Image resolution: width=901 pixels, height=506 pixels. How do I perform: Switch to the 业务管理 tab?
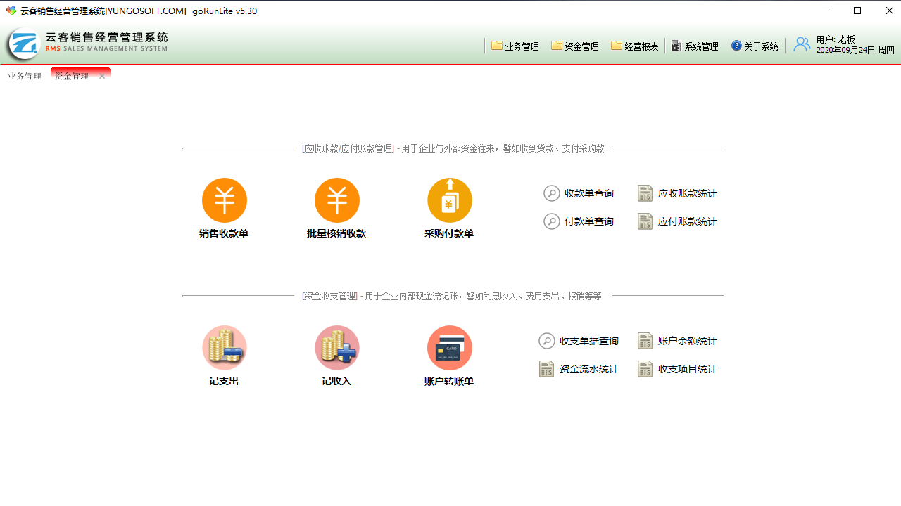click(24, 75)
